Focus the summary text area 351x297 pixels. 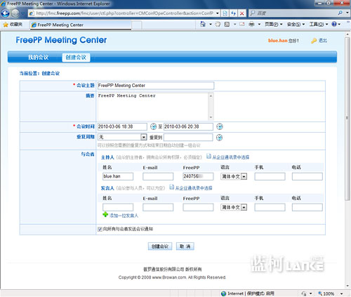tap(153, 107)
